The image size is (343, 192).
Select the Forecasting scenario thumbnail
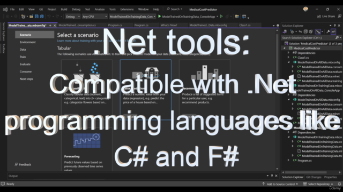(x=87, y=141)
